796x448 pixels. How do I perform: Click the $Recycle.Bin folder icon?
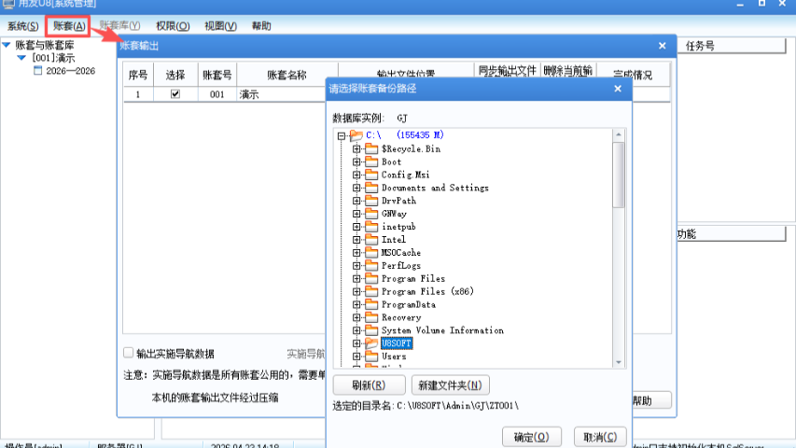point(370,148)
